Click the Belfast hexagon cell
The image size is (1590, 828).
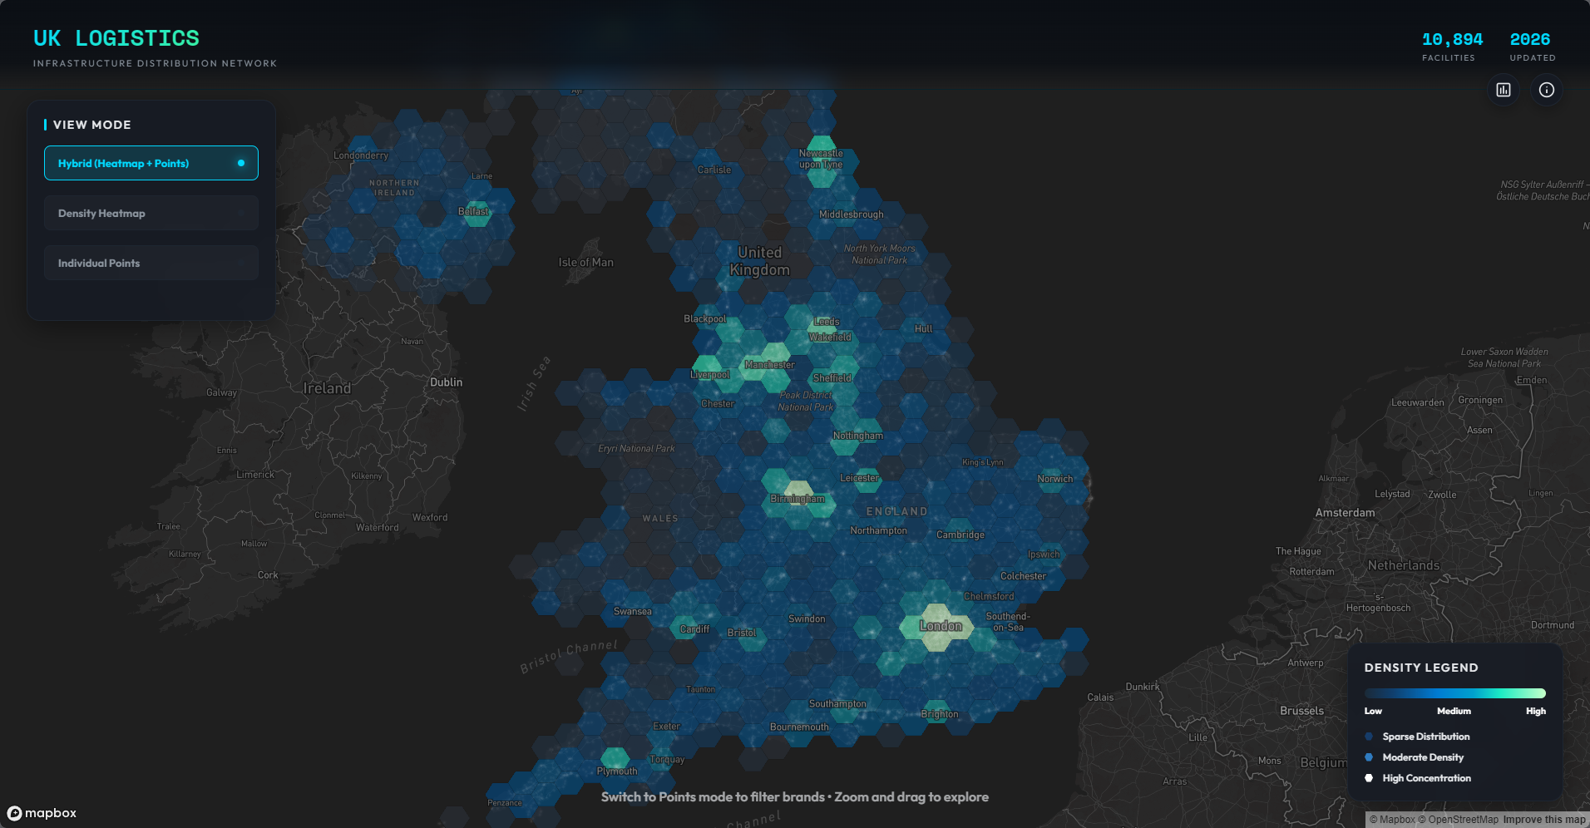coord(477,214)
